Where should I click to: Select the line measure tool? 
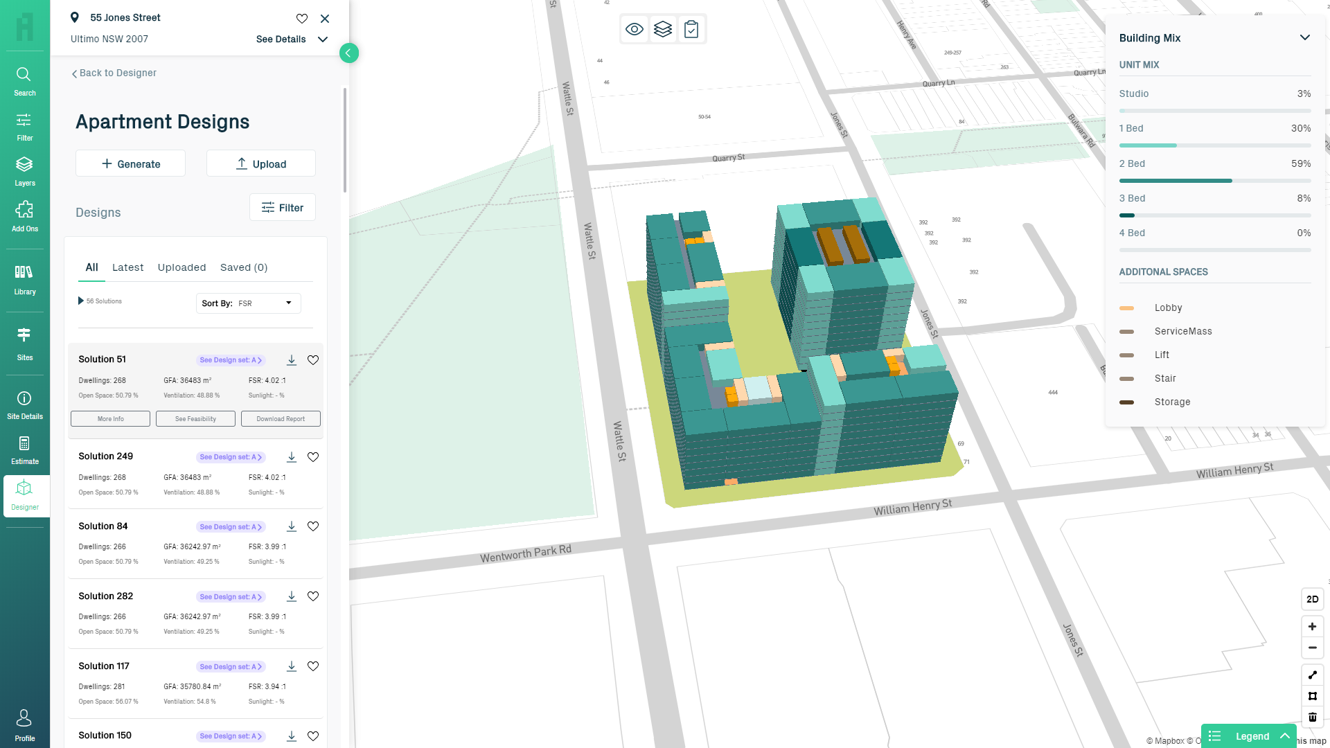click(1312, 675)
